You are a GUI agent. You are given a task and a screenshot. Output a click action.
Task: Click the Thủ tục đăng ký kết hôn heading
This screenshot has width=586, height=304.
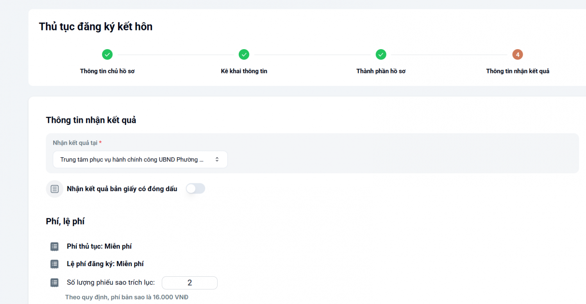pos(96,27)
